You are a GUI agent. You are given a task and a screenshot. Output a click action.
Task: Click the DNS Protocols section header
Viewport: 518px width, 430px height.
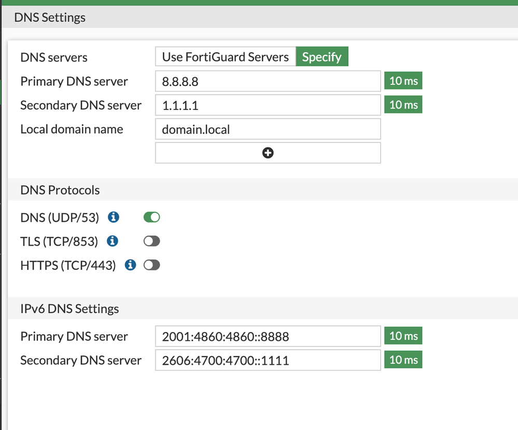(60, 190)
